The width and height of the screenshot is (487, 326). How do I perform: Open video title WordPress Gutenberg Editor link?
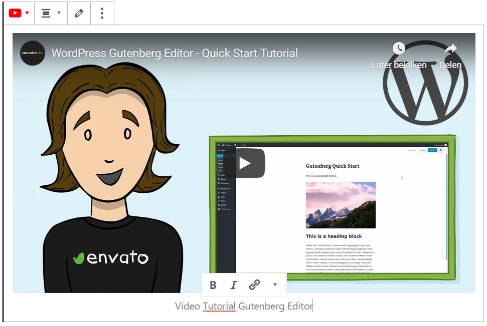tap(175, 53)
